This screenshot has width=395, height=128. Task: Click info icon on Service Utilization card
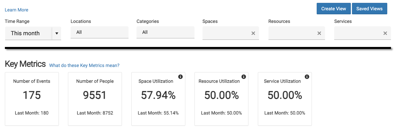[307, 77]
